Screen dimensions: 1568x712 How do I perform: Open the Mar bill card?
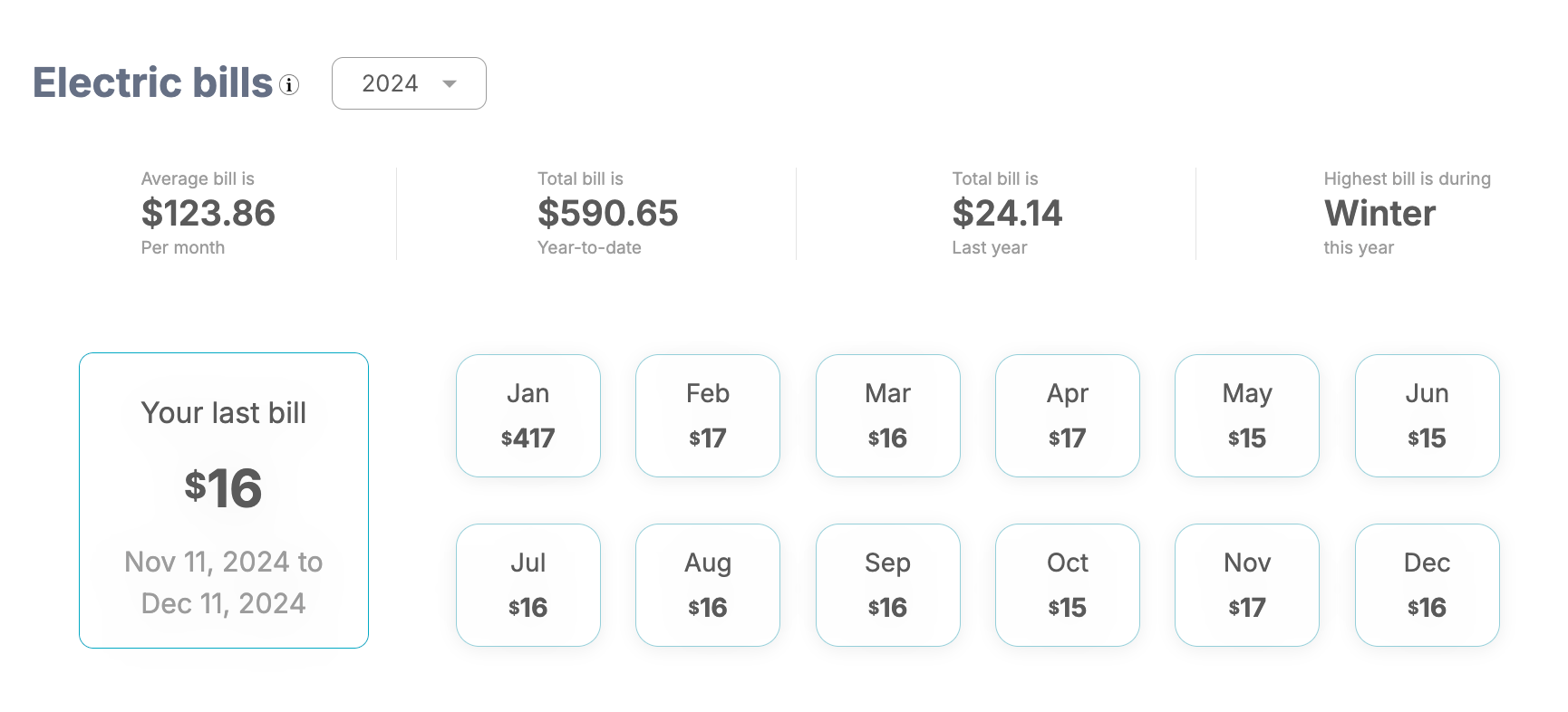coord(887,416)
